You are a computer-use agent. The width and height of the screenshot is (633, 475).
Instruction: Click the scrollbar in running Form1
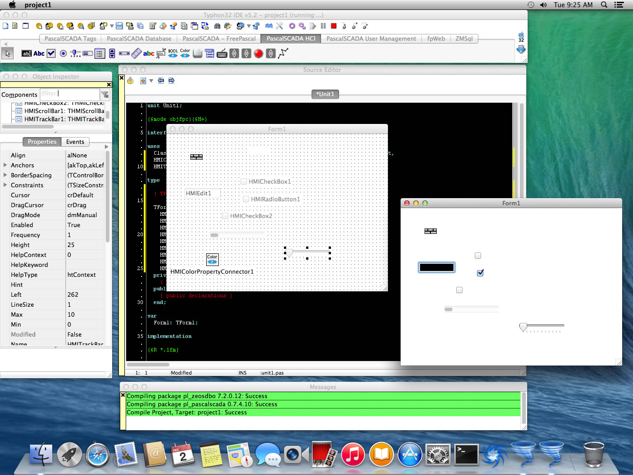click(472, 309)
